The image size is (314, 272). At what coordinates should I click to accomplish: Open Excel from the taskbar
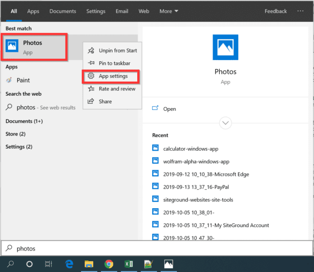click(129, 264)
